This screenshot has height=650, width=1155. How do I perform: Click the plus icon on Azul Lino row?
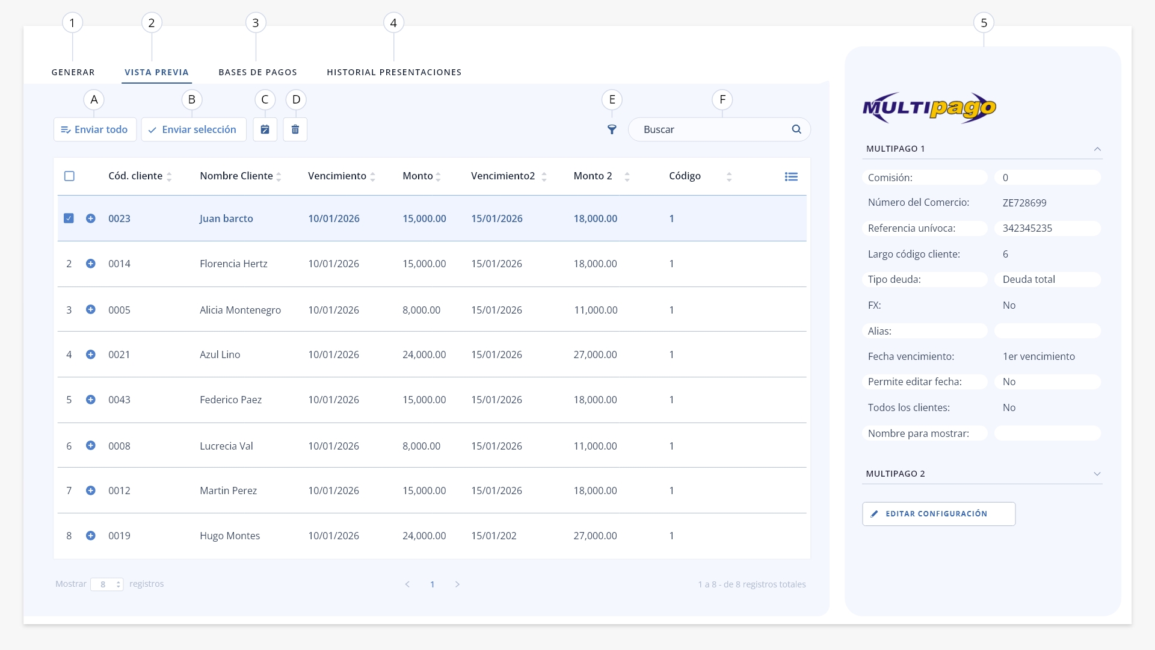91,354
